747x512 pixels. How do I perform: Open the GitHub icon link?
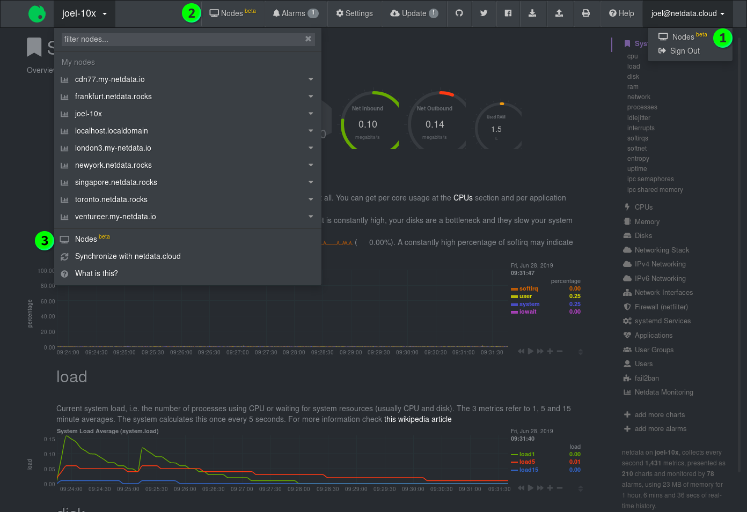[x=459, y=13]
